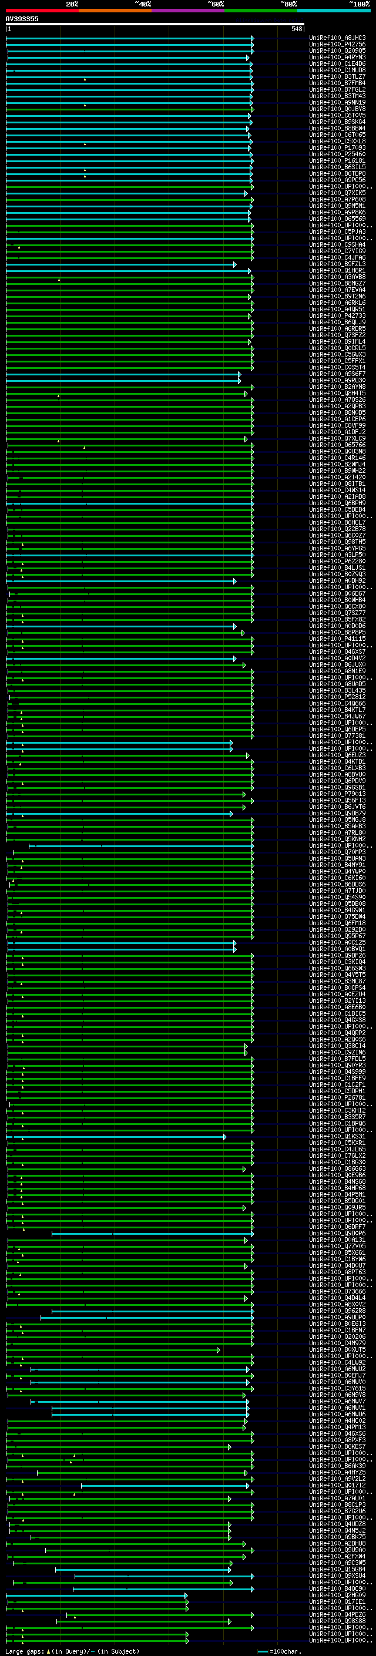Viewport: 376px width, 1656px height.
Task: Click the cyan alignment bar for UniRef100_B9FZL3
Action: pyautogui.click(x=121, y=264)
